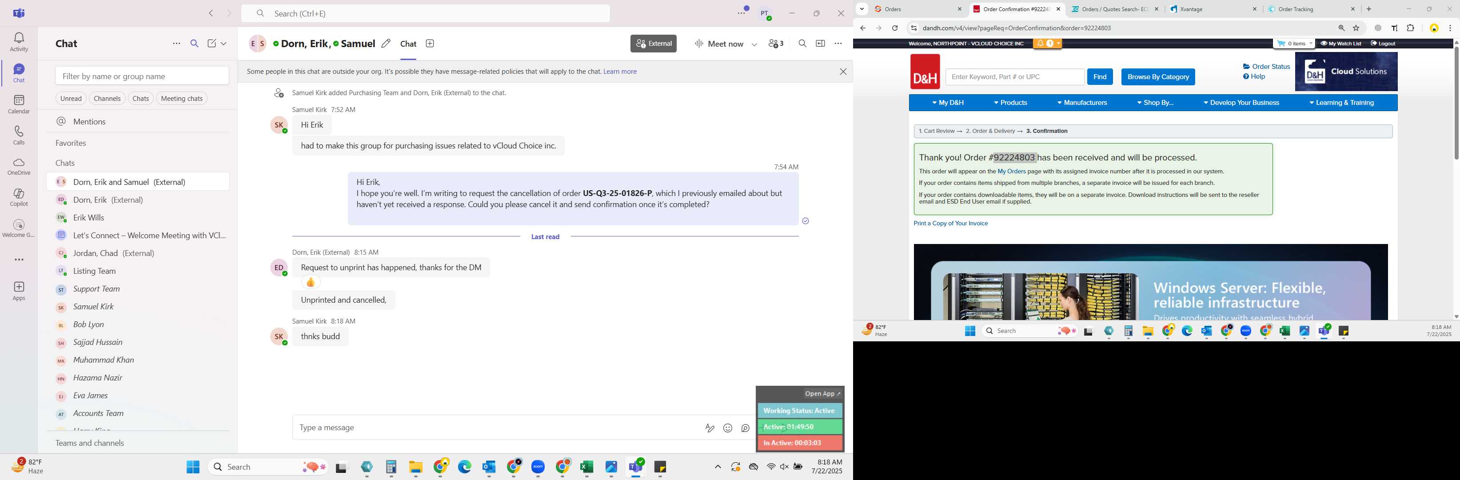Open the My Orders link
The image size is (1460, 480).
[1012, 172]
